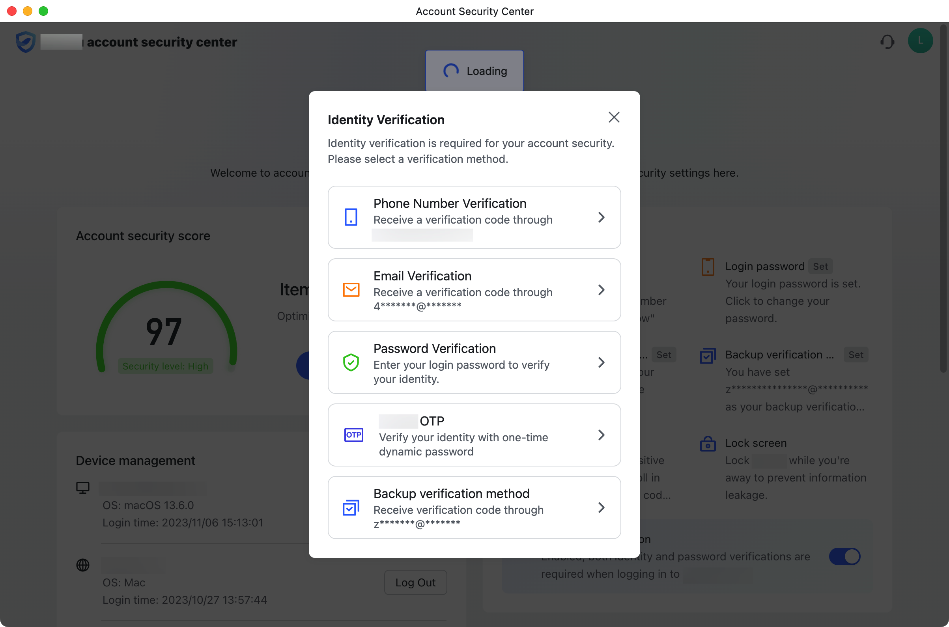Choose Backup verification method option title

tap(451, 493)
